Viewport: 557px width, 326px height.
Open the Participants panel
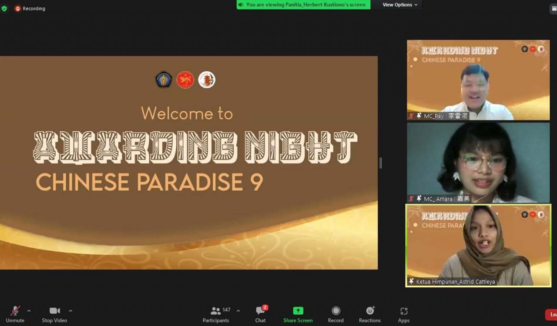pos(216,314)
